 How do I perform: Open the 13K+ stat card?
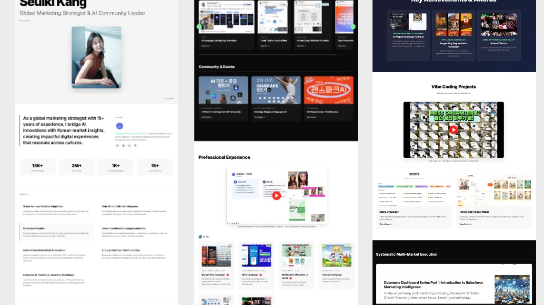(38, 167)
